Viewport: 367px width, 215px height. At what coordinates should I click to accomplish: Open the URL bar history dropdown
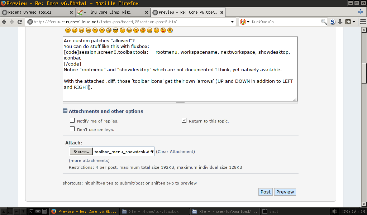pyautogui.click(x=233, y=22)
